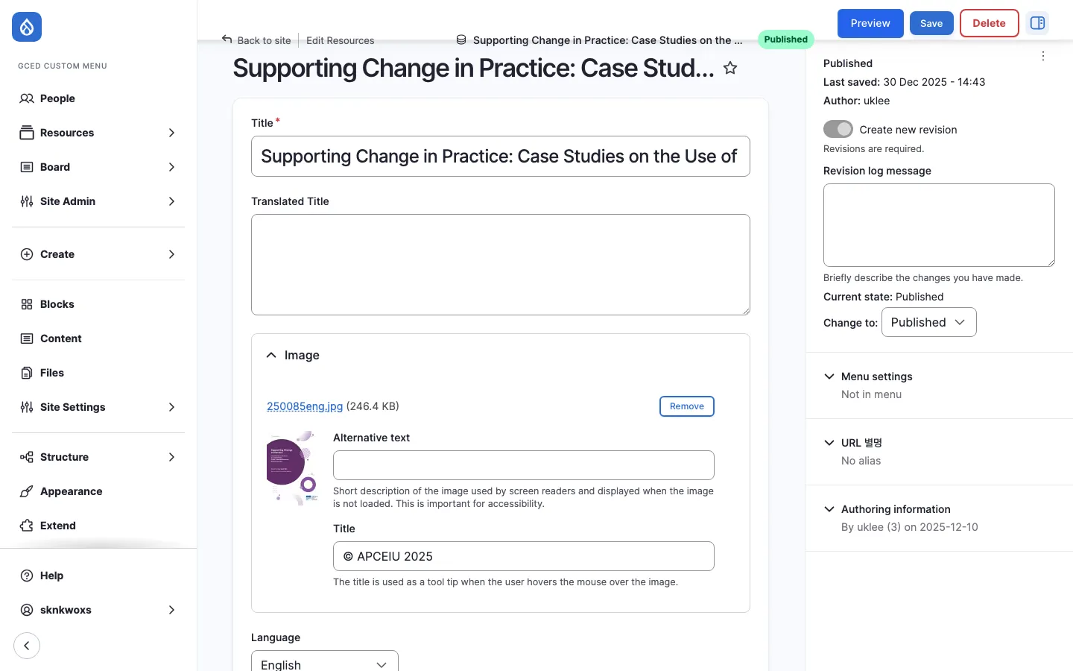Open the Appearance brush item

click(71, 491)
